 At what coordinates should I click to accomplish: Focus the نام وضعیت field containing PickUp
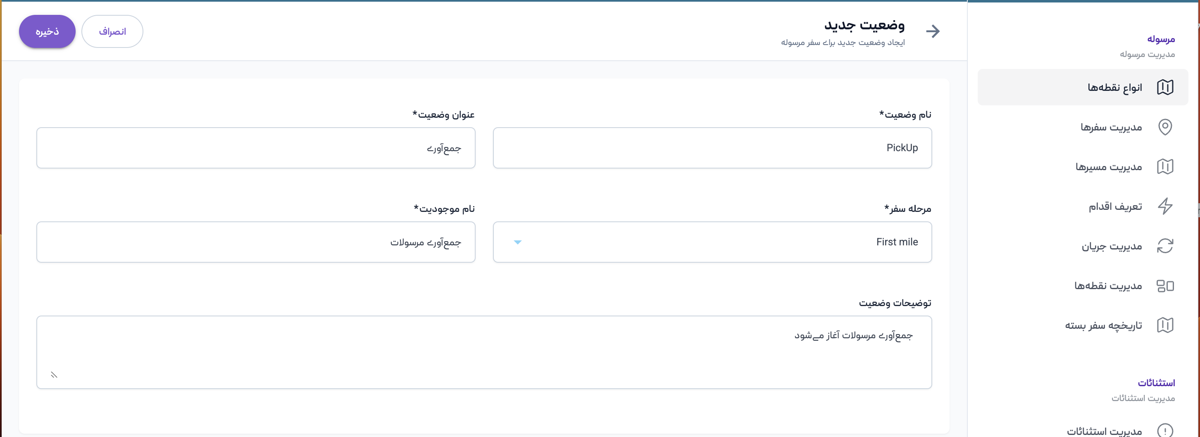pyautogui.click(x=712, y=148)
